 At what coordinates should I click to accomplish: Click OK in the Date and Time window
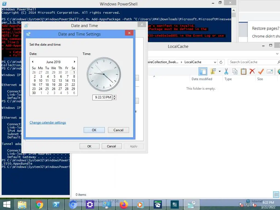pyautogui.click(x=89, y=146)
